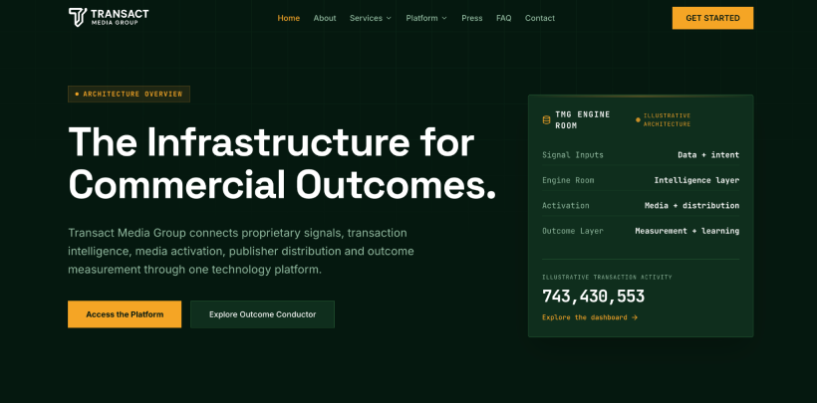Click the database icon beside TMG Engine Room
Viewport: 817px width, 403px height.
pos(546,119)
